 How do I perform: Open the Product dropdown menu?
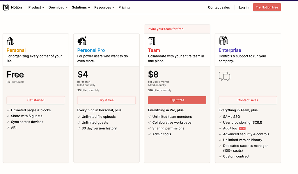point(36,7)
